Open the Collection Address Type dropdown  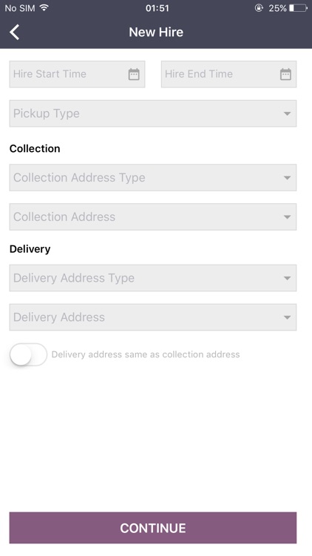[153, 178]
